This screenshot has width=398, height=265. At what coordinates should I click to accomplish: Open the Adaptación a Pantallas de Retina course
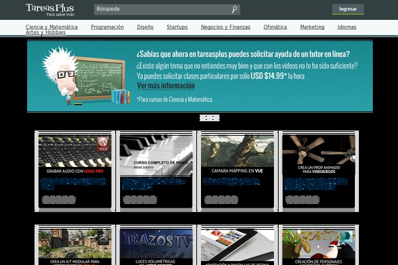[237, 245]
